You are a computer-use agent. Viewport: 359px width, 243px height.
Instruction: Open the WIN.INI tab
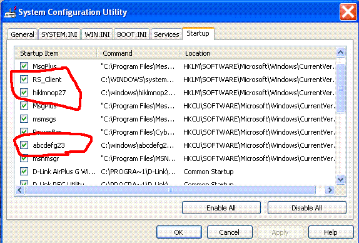(97, 34)
